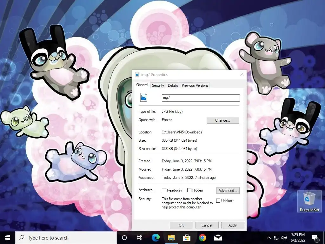
Task: Click the file blocked security message text
Action: pos(187,203)
